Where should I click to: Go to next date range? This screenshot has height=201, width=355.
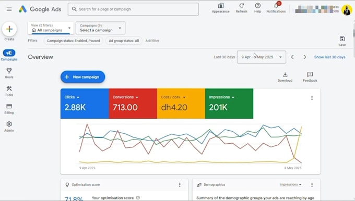305,57
